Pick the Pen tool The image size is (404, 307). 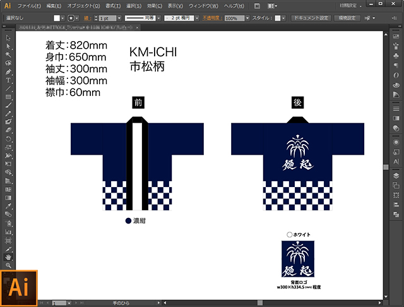pyautogui.click(x=8, y=71)
